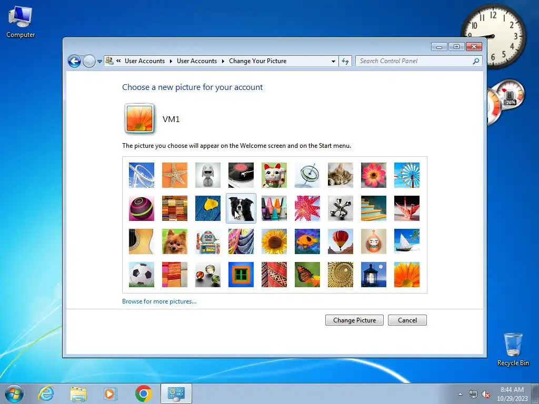
Task: Choose the sunflower picture
Action: point(274,241)
